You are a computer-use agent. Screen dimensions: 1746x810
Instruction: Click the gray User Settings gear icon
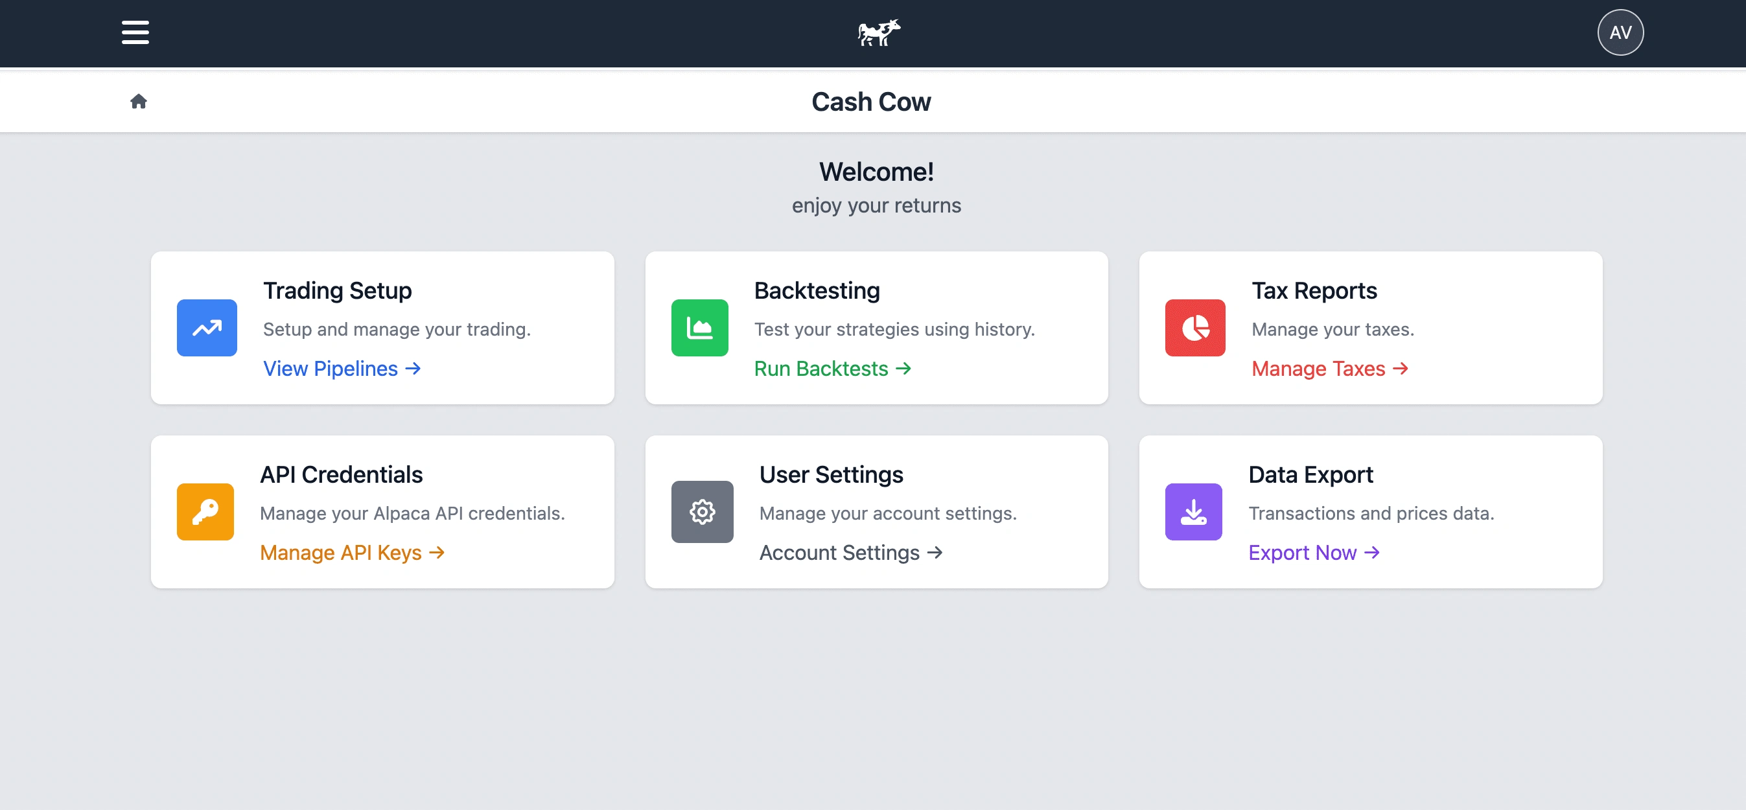tap(701, 512)
